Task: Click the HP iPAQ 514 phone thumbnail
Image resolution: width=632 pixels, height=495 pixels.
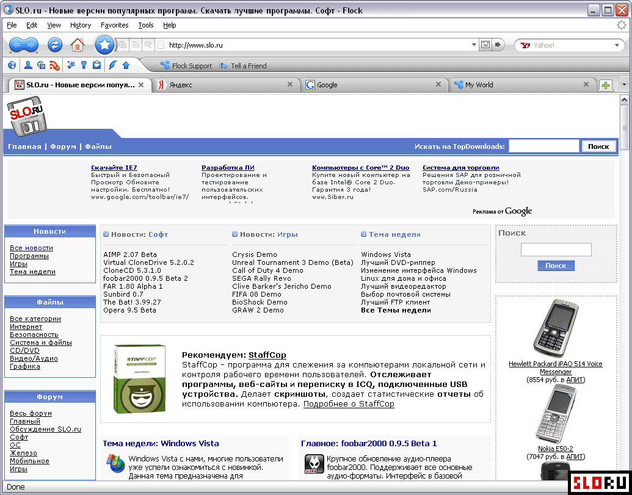Action: pos(556,328)
